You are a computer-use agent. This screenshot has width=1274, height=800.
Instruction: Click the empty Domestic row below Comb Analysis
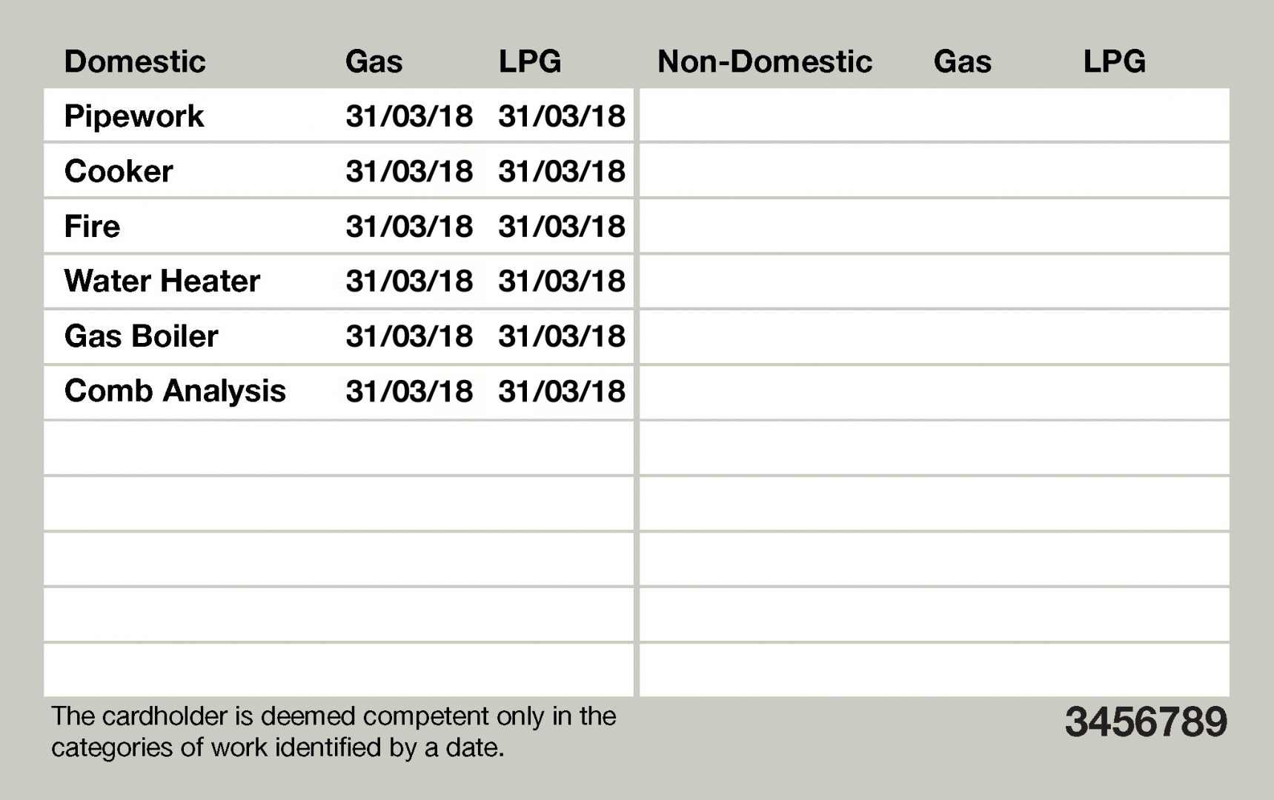tap(339, 447)
